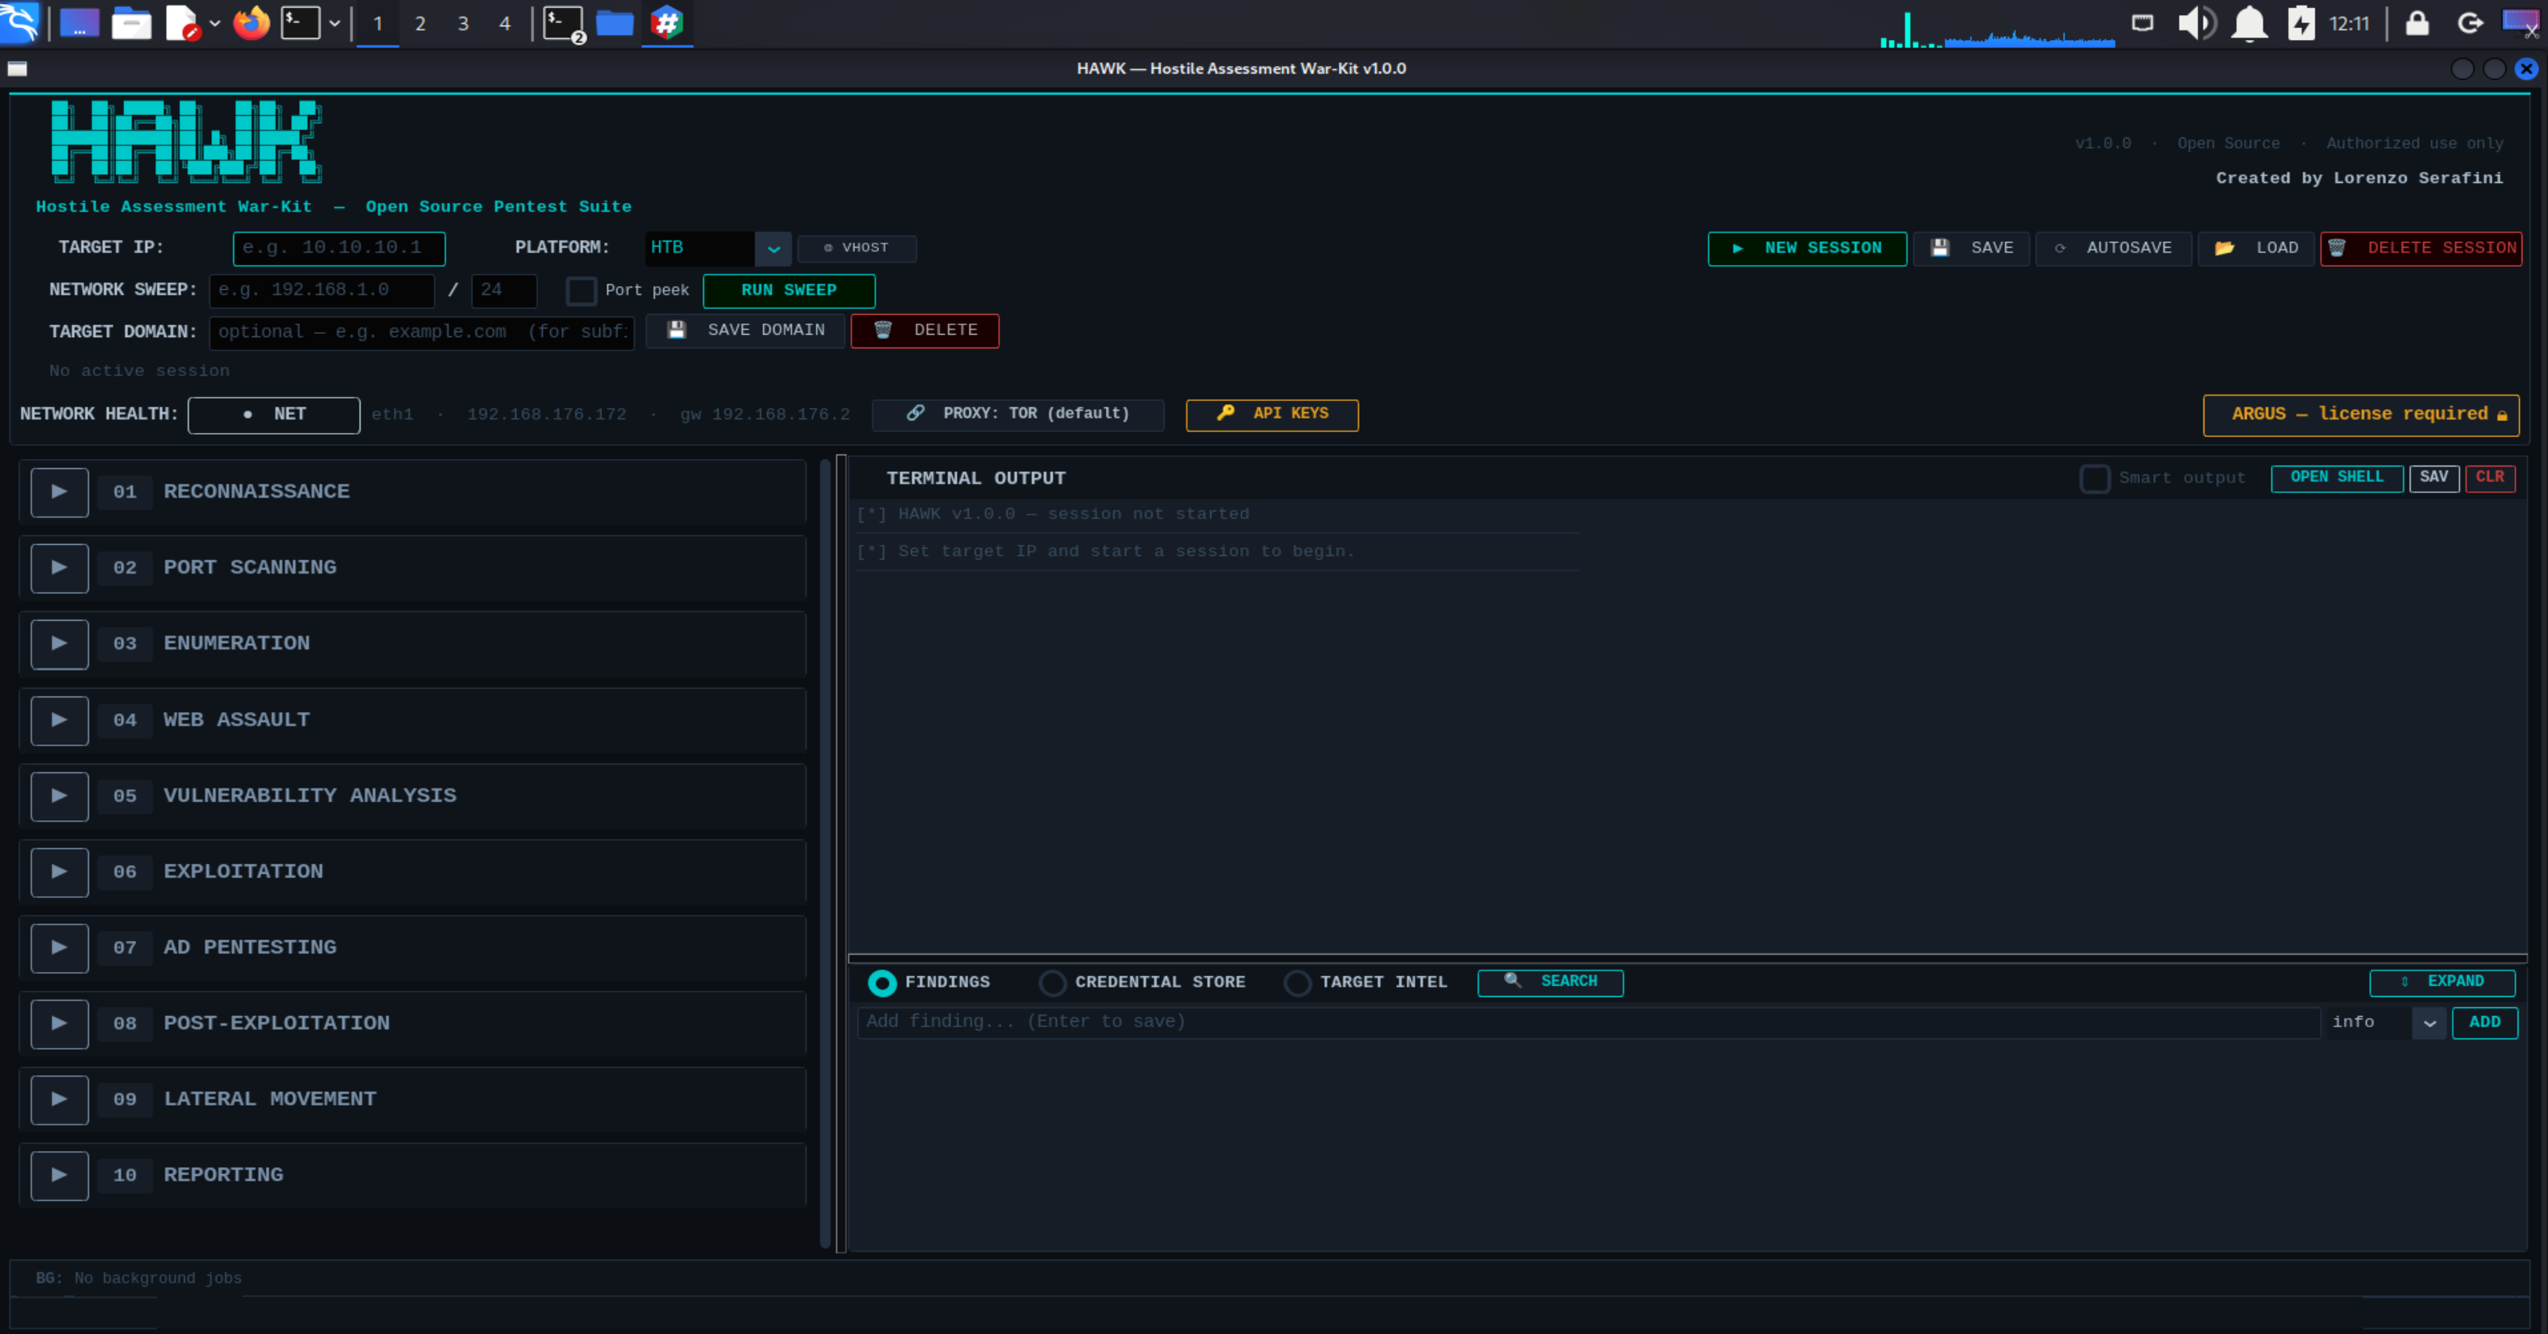The height and width of the screenshot is (1334, 2548).
Task: Click the EXPAND panel button
Action: [x=2442, y=982]
